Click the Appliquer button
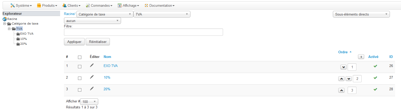Screen dimensions: 401x112 (x=74, y=42)
